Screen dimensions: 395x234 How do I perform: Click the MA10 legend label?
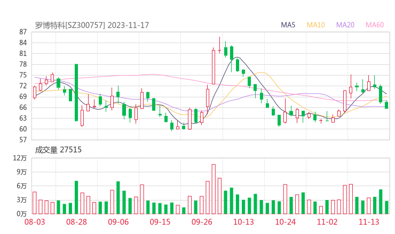(x=315, y=25)
